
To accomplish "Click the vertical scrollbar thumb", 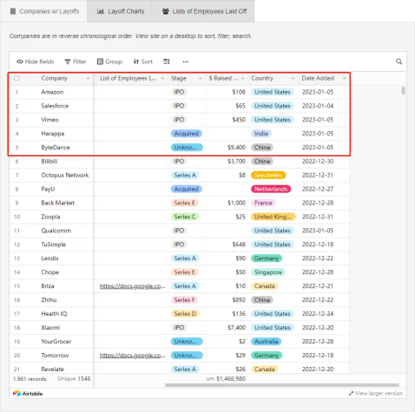I will coord(403,90).
